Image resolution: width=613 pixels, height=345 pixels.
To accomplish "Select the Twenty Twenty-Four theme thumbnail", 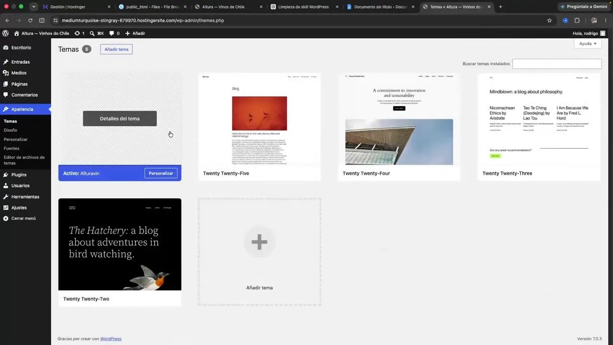I will [399, 119].
